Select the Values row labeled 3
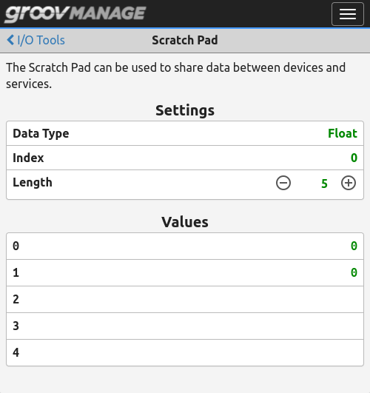This screenshot has height=393, width=370. pyautogui.click(x=185, y=326)
